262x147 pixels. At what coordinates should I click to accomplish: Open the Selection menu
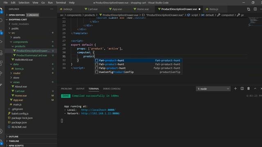click(24, 3)
